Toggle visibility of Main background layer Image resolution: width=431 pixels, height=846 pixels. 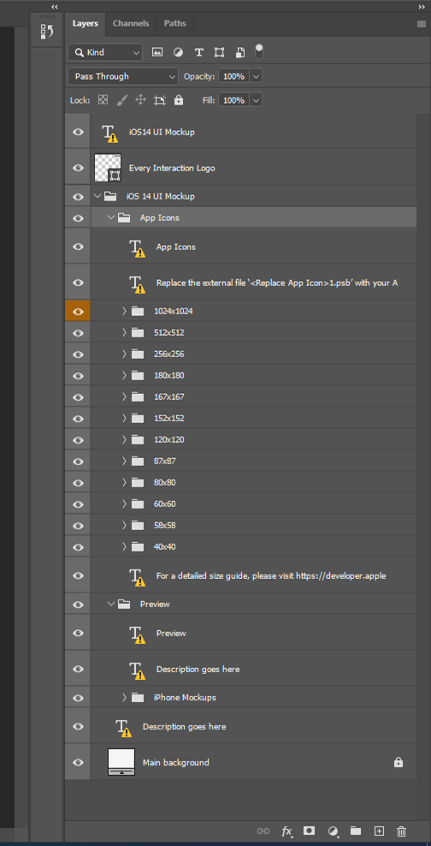click(78, 762)
